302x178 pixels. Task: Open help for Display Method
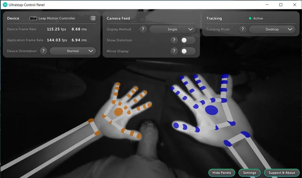(143, 29)
